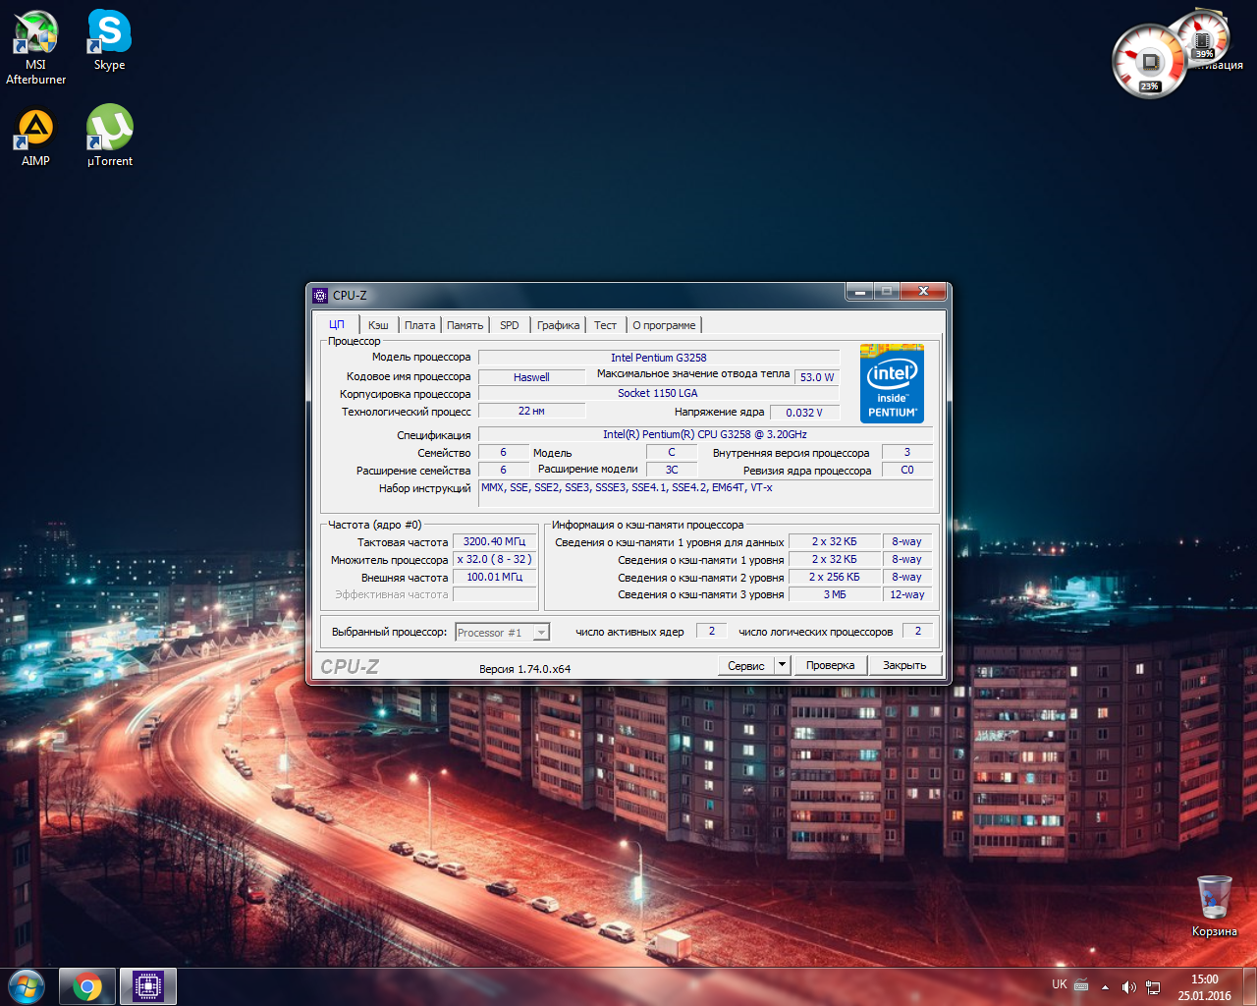Switch to the ЦП tab

[x=337, y=324]
